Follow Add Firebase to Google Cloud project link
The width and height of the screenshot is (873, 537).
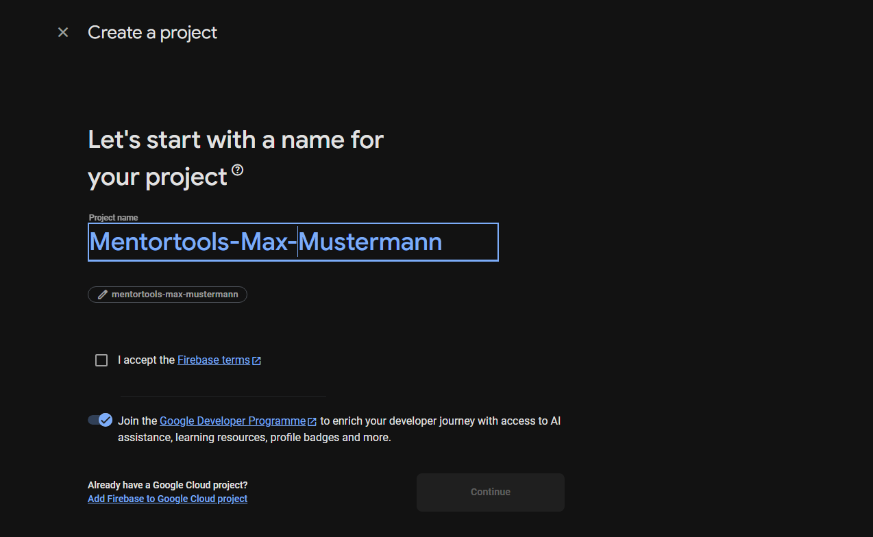[168, 499]
